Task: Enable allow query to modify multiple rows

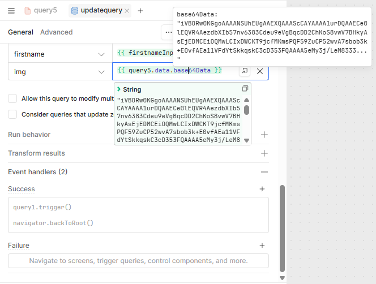Action: point(12,98)
